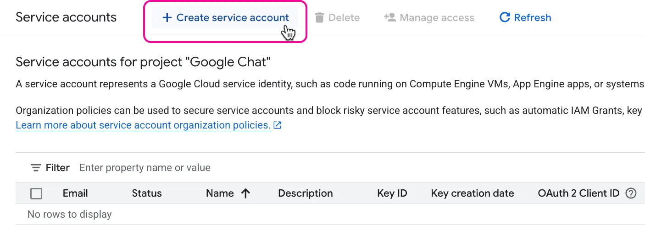Click the Delete trash can icon
Image resolution: width=645 pixels, height=225 pixels.
coord(319,18)
